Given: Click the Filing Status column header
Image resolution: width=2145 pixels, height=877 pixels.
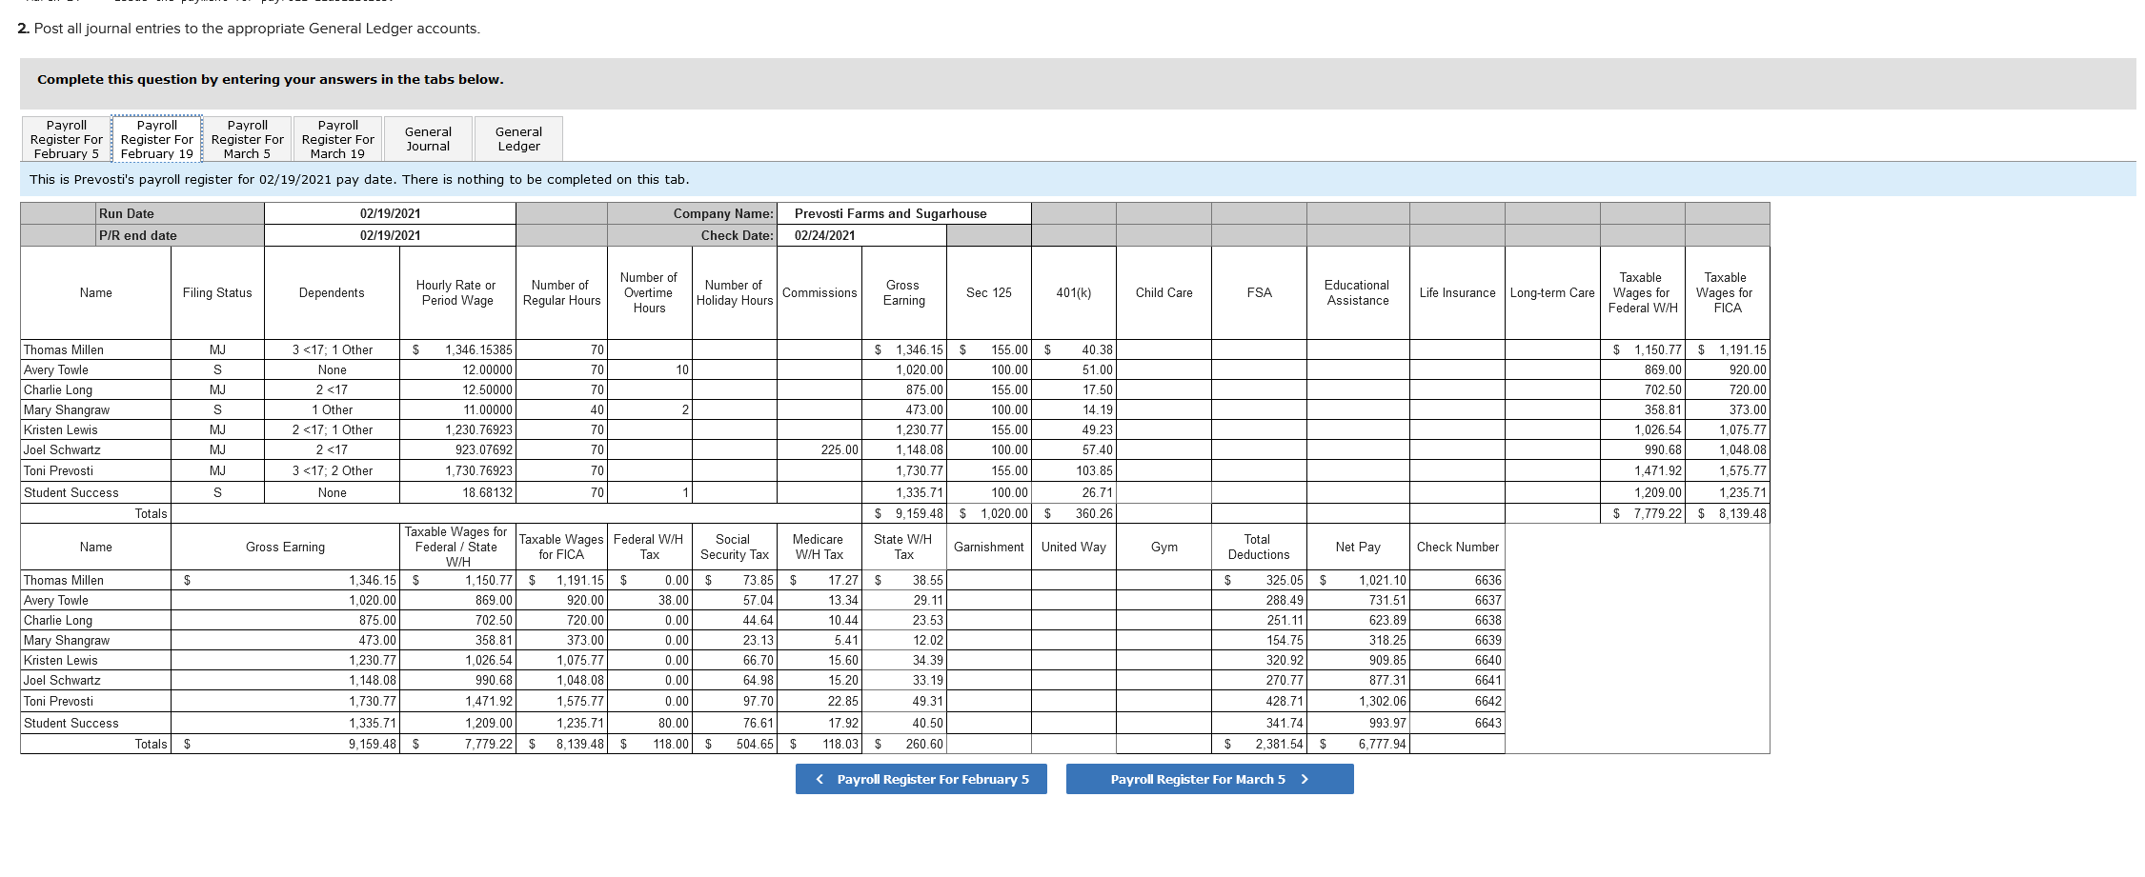Looking at the screenshot, I should pos(217,292).
